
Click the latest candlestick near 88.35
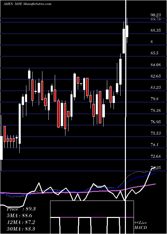(x=127, y=31)
